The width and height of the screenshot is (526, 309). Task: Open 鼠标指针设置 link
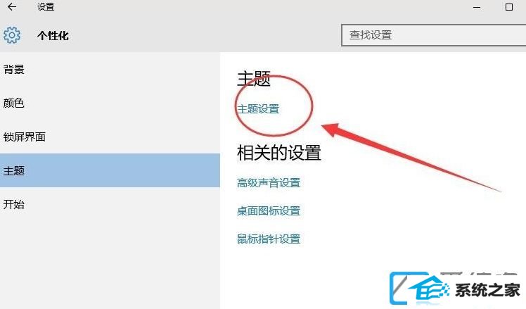pyautogui.click(x=269, y=239)
